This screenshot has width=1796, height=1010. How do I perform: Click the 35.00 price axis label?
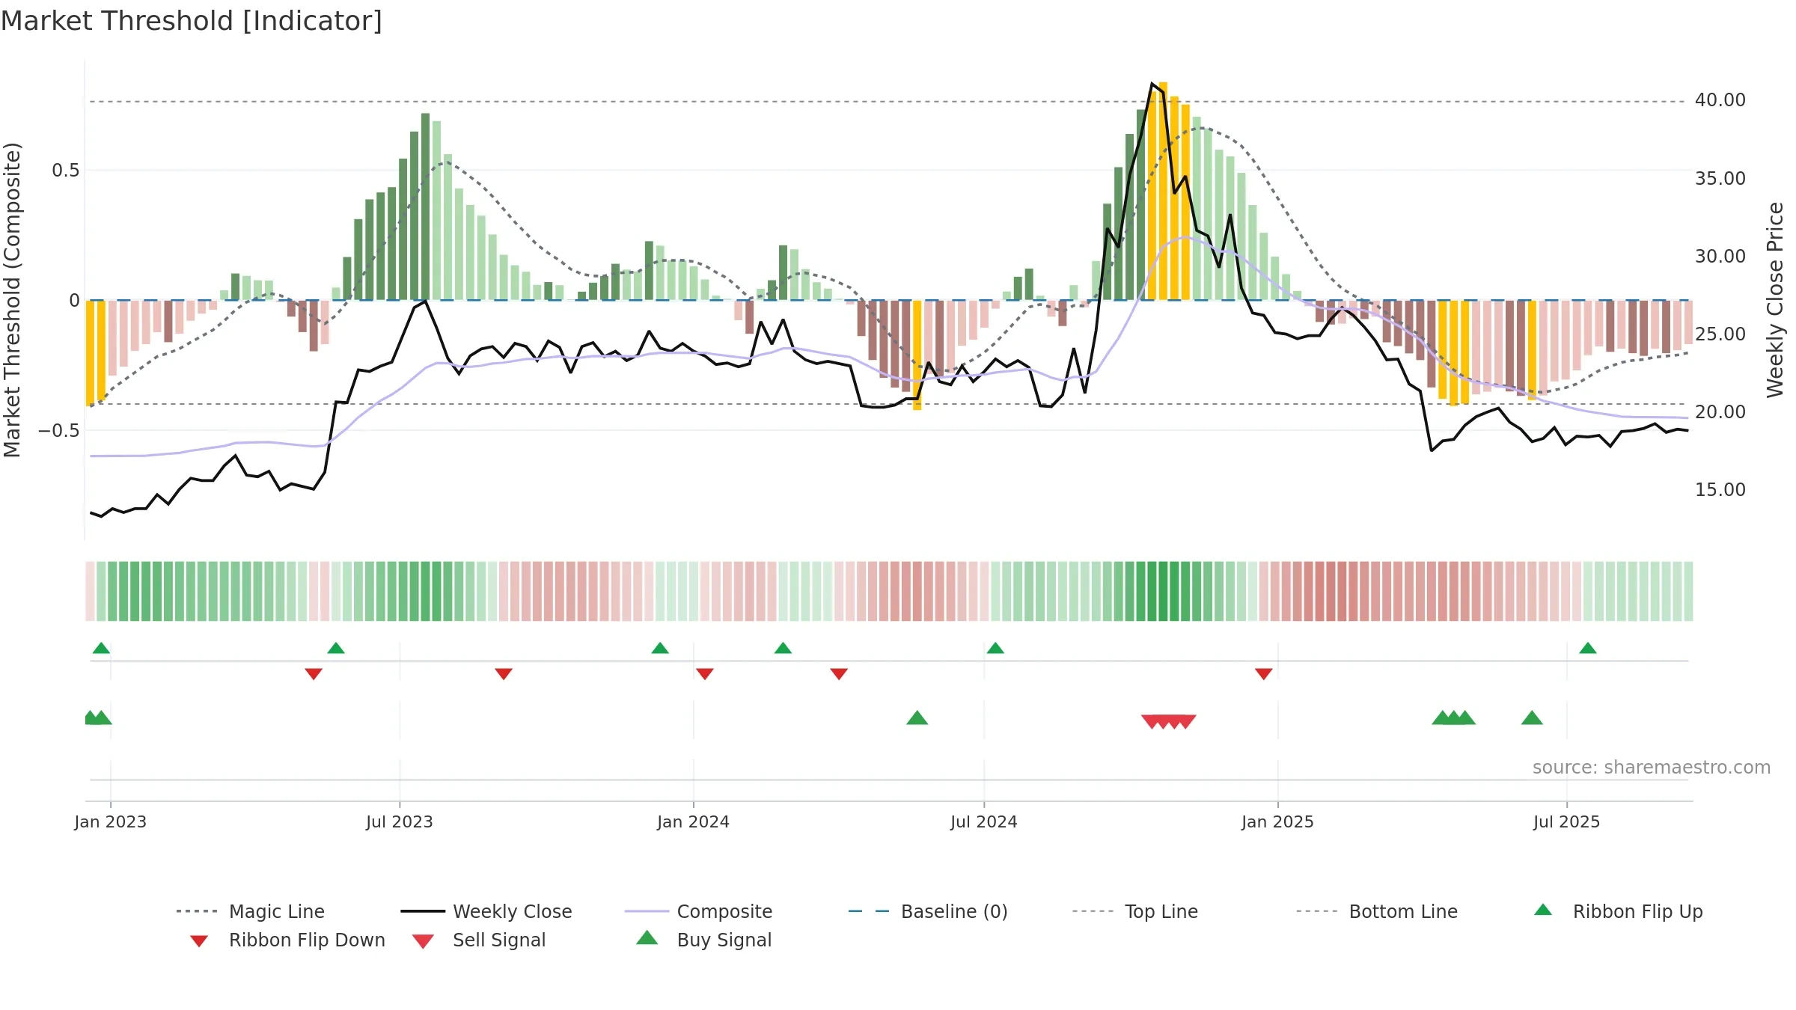coord(1720,178)
